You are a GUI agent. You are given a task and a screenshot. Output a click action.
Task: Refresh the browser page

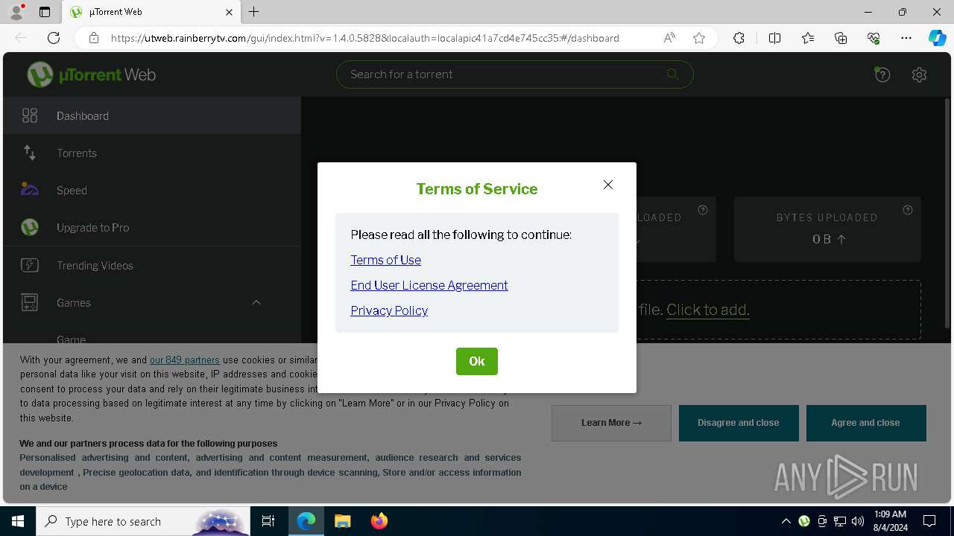[54, 38]
